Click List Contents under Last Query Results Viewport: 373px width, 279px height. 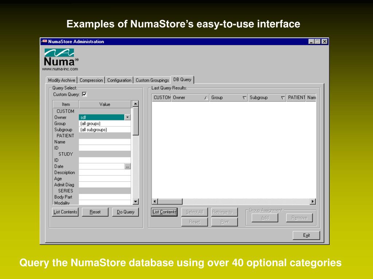tap(164, 212)
